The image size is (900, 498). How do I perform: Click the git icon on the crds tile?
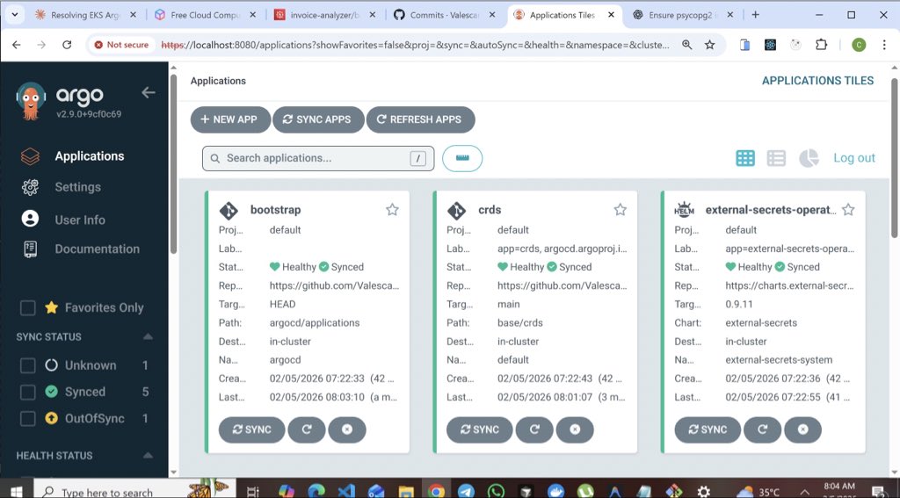click(456, 211)
